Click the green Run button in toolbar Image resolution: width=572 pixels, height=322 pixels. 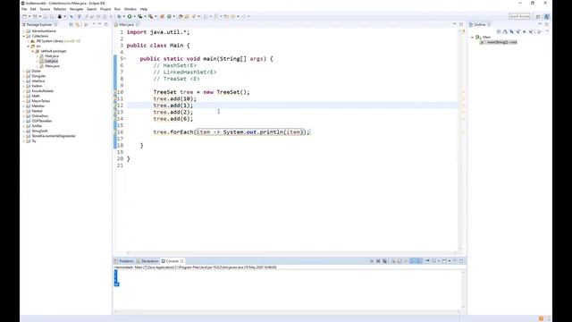(130, 16)
